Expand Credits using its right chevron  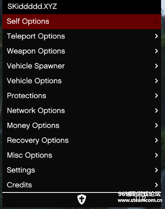pos(156,185)
